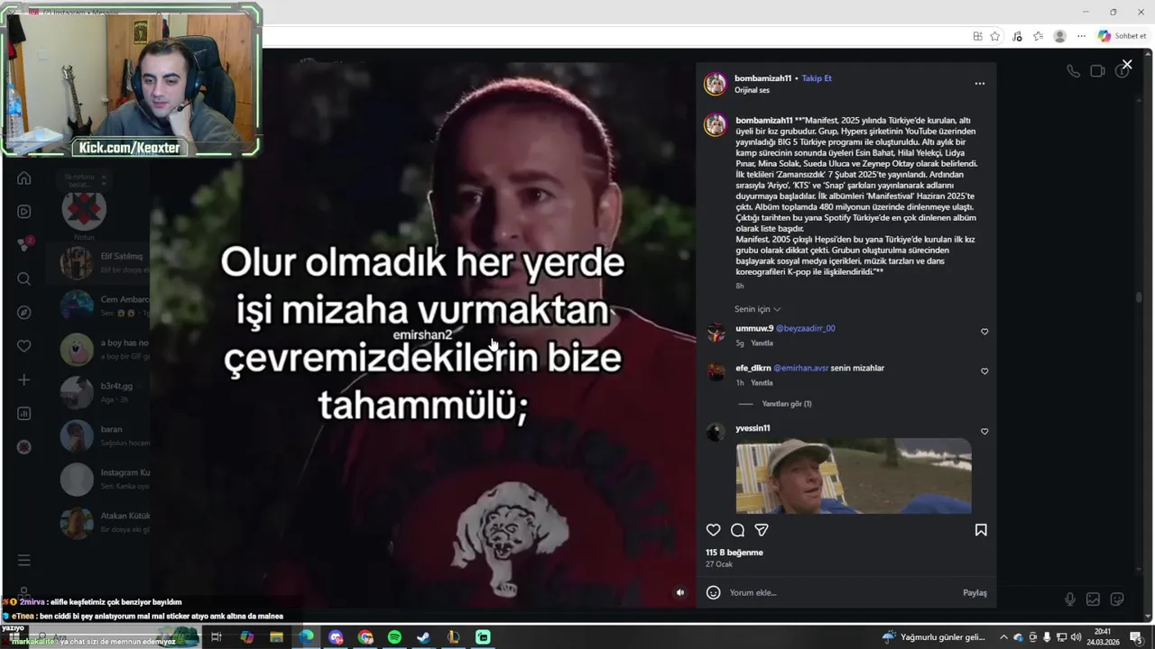Image resolution: width=1155 pixels, height=649 pixels.
Task: Open the hamburger More menu in the sidebar
Action: click(24, 561)
